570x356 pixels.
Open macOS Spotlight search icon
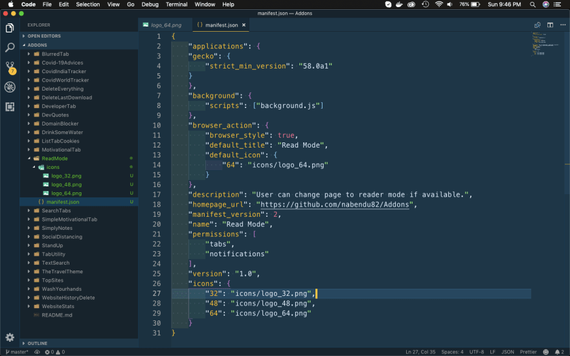point(532,5)
